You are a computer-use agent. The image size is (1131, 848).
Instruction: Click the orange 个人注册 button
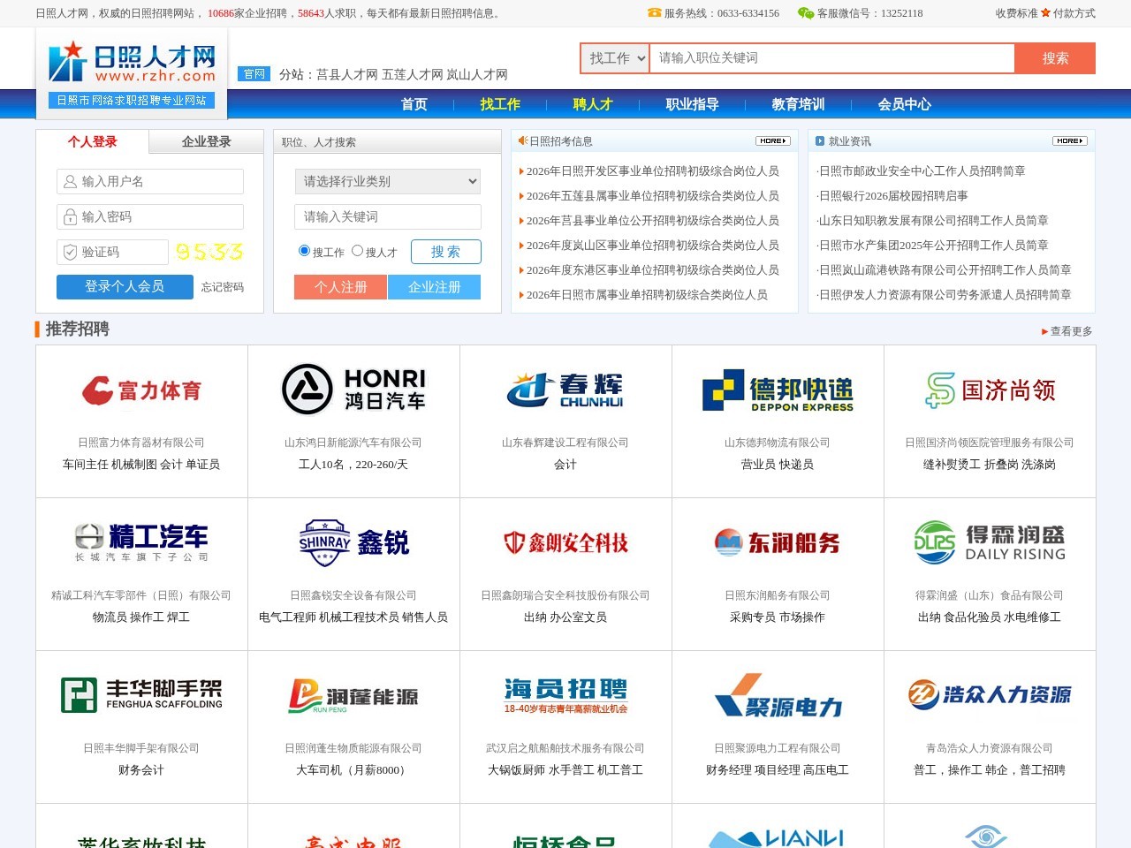click(x=340, y=287)
